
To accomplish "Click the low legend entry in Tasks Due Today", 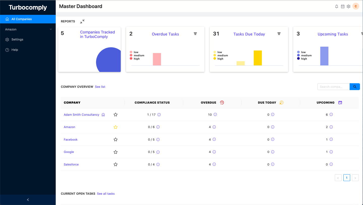I will point(218,52).
